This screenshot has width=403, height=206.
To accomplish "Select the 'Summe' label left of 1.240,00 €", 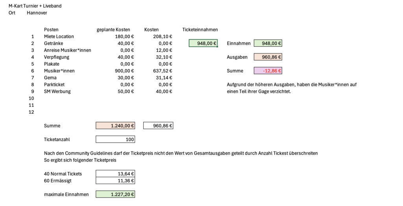I will coord(52,126).
